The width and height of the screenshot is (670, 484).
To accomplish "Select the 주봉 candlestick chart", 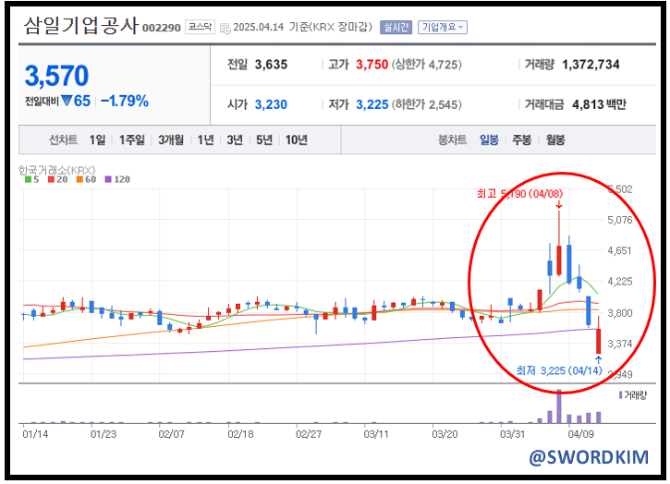I will click(x=522, y=139).
